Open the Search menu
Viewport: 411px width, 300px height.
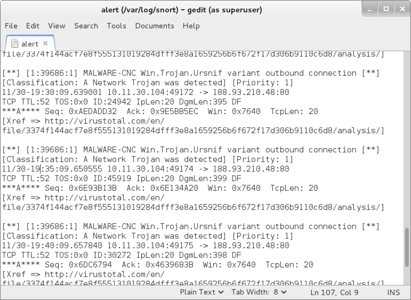(x=86, y=26)
